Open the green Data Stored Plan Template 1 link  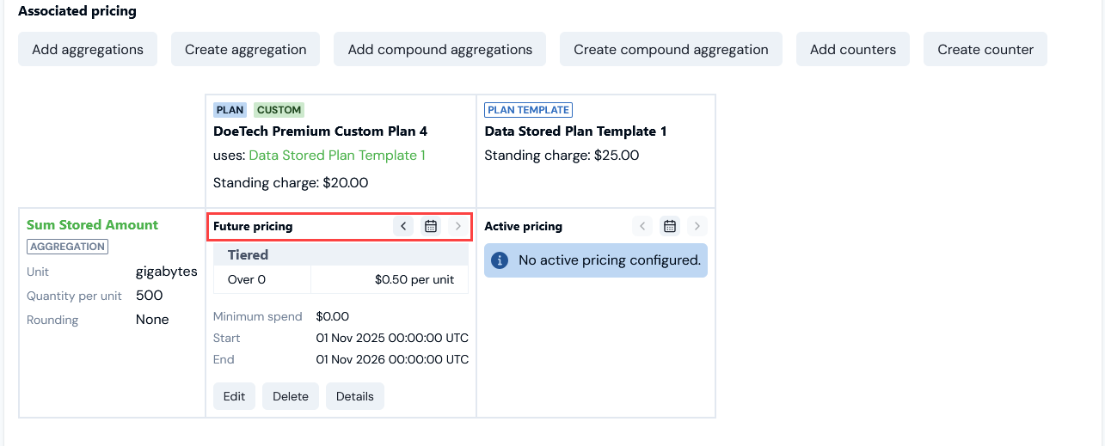pyautogui.click(x=337, y=156)
